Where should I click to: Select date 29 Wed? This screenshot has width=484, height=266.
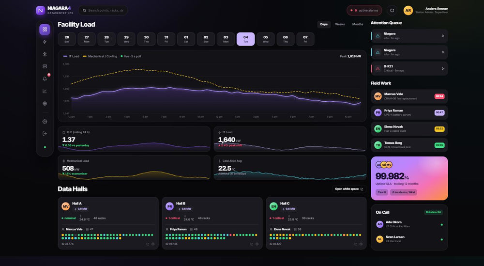tap(126, 39)
